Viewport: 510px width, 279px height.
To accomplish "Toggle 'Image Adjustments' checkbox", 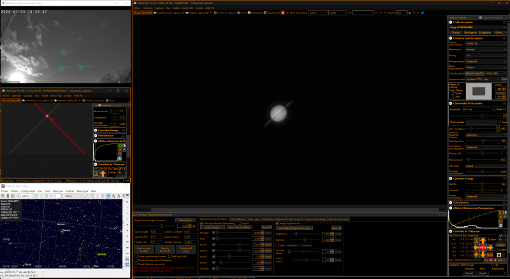I will coord(277,224).
